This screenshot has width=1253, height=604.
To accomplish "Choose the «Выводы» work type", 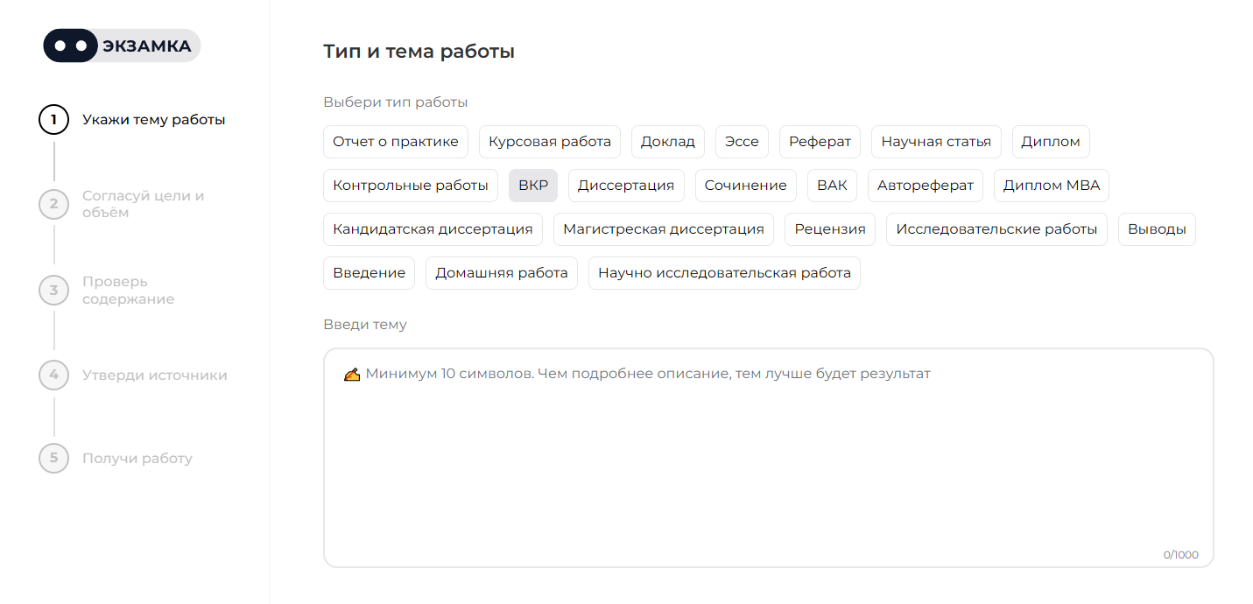I will click(x=1156, y=228).
